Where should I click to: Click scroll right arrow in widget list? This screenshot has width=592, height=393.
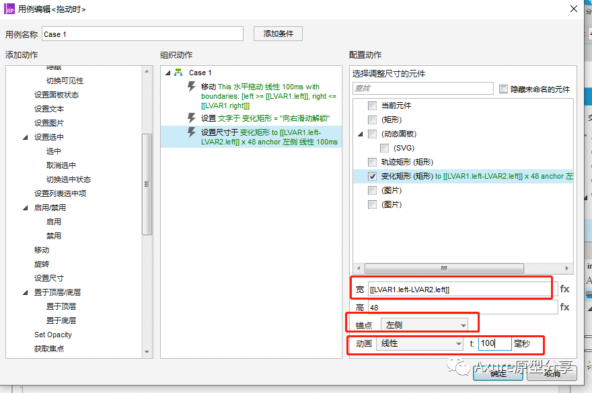[566, 268]
